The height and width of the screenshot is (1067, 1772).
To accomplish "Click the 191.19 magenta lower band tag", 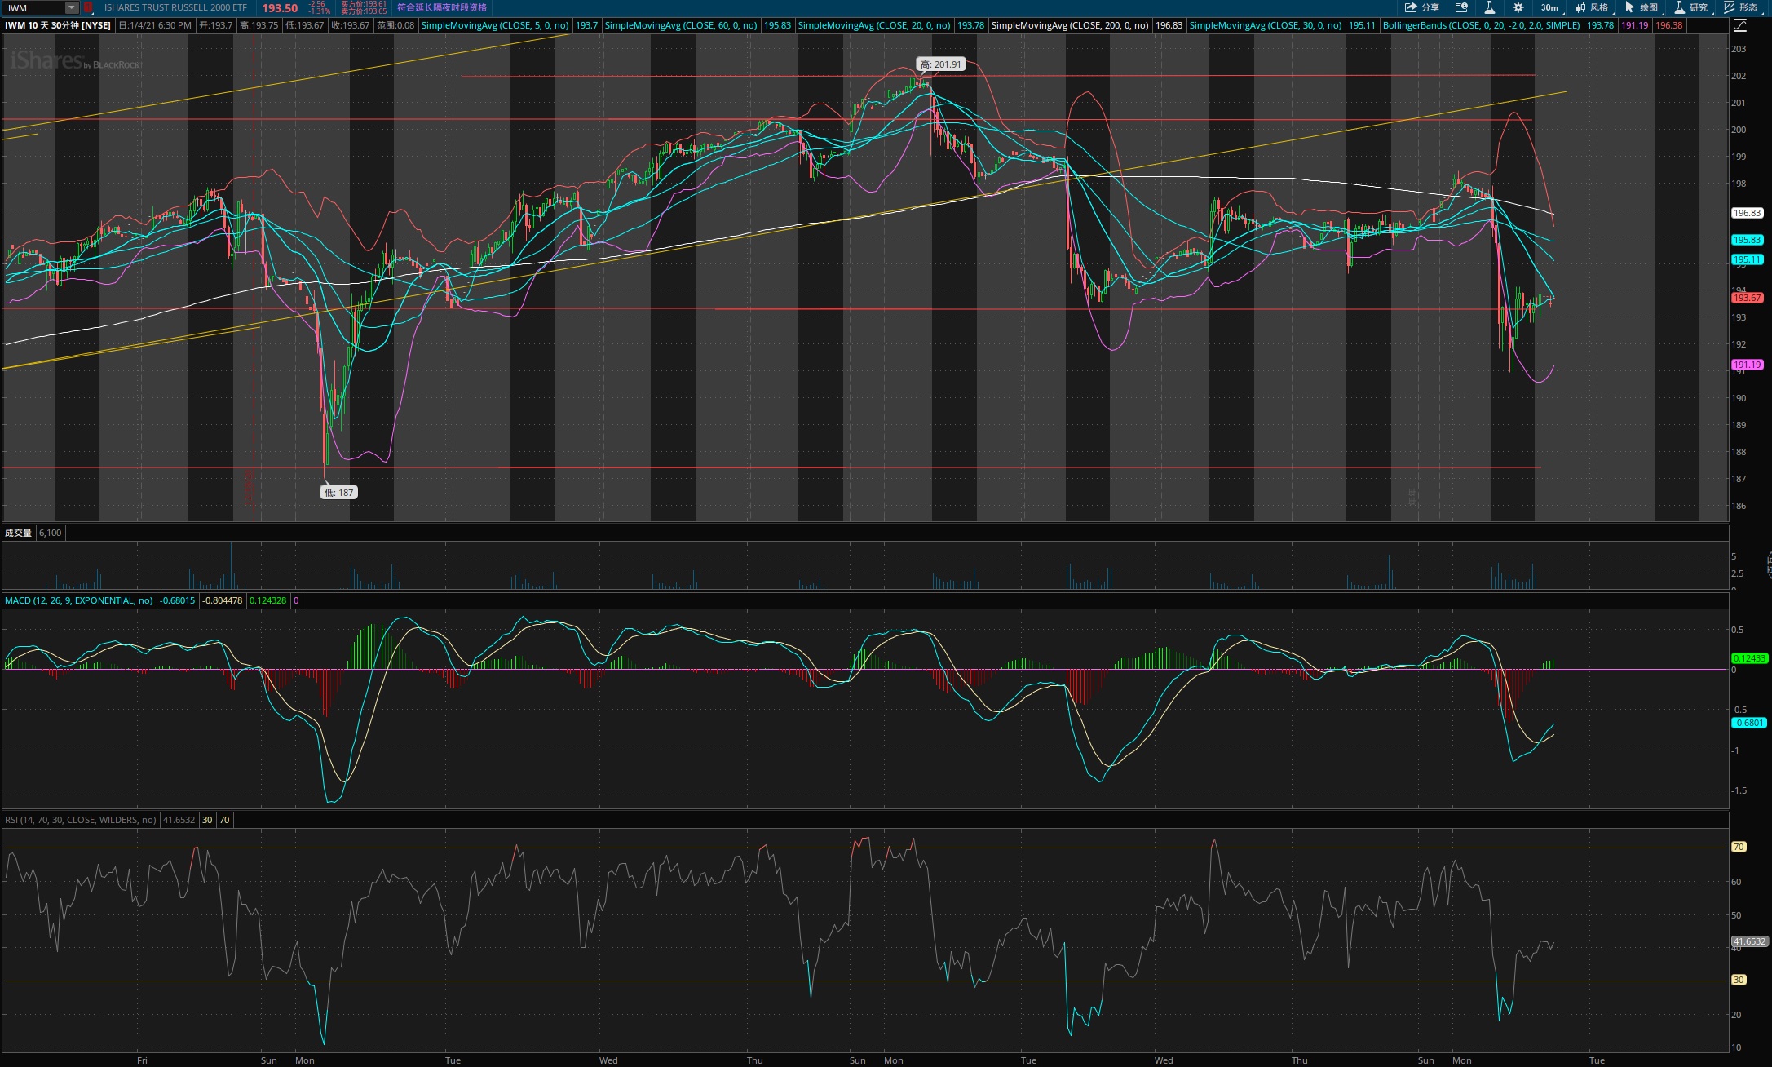I will [x=1747, y=365].
